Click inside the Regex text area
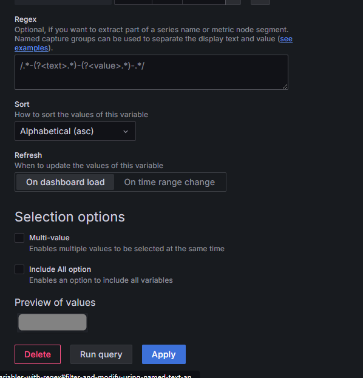 pos(151,72)
